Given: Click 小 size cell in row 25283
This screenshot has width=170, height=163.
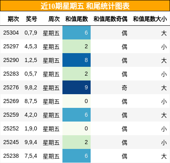Looking at the screenshot, I should [x=164, y=74].
